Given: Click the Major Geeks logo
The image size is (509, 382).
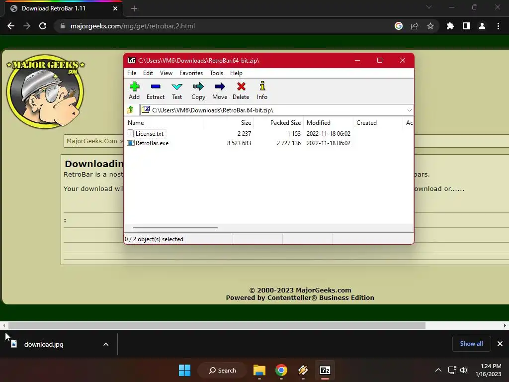Looking at the screenshot, I should (45, 92).
